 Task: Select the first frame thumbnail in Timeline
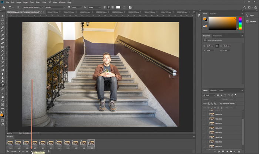click(10, 143)
